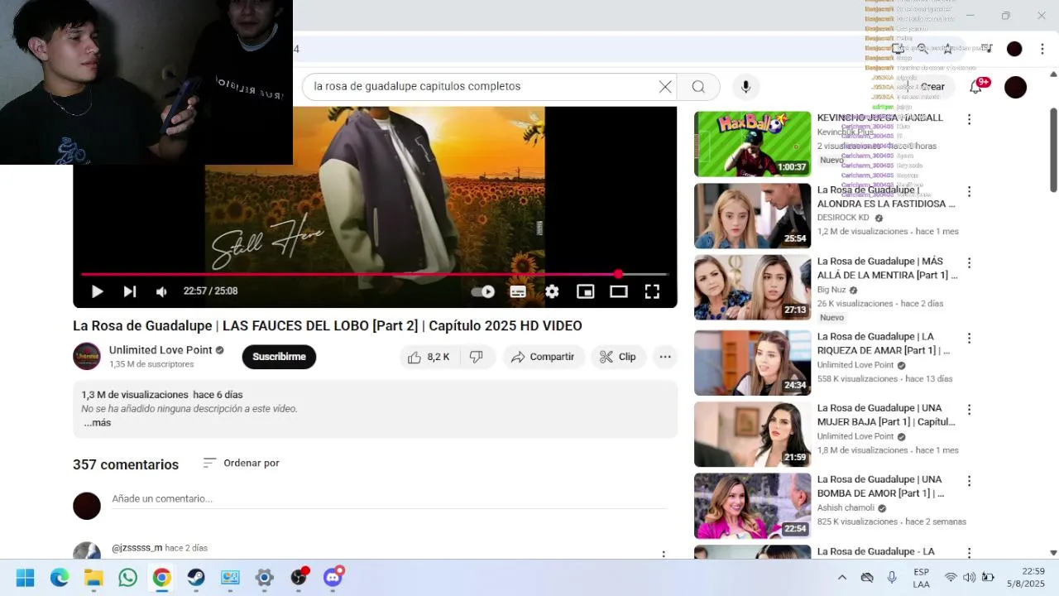Open Steam from taskbar
1059x596 pixels.
pyautogui.click(x=196, y=578)
